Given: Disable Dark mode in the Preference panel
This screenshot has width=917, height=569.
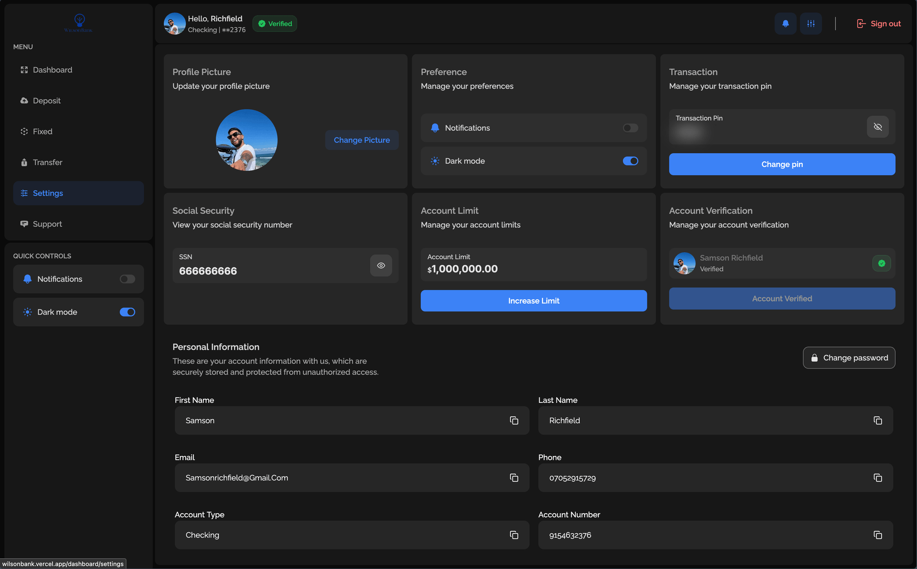Looking at the screenshot, I should point(630,161).
